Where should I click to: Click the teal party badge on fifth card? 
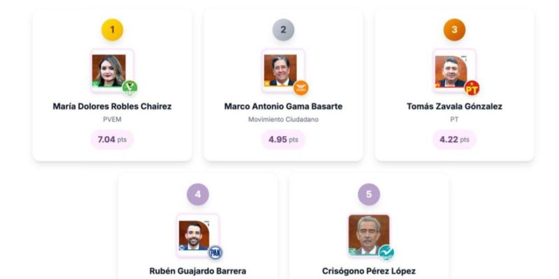(386, 252)
